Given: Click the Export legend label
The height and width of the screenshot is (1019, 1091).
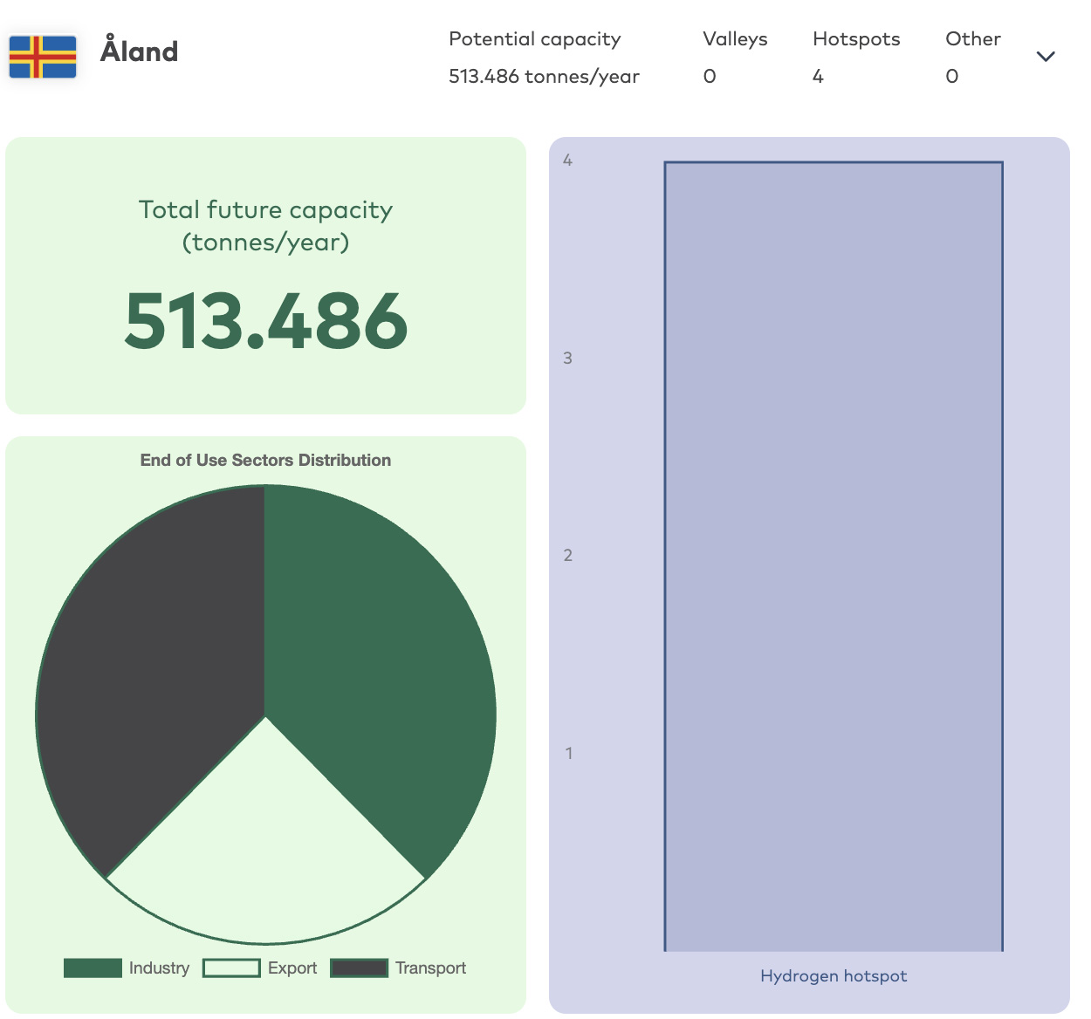Looking at the screenshot, I should click(292, 968).
